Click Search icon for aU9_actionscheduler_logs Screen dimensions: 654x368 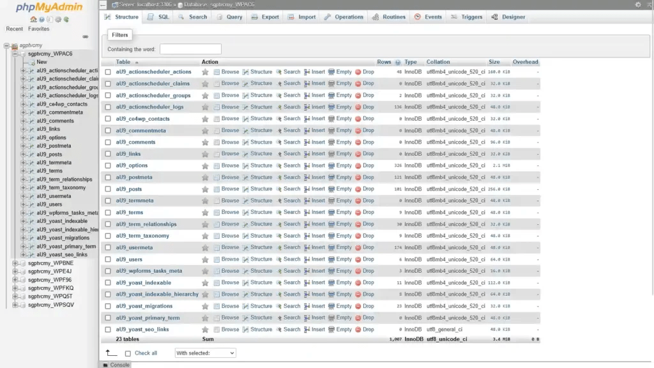coord(279,107)
